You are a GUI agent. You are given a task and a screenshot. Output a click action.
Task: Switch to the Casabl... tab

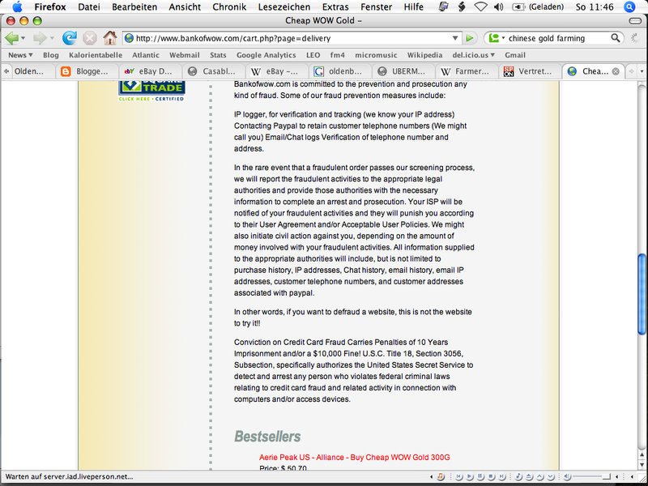pos(214,71)
